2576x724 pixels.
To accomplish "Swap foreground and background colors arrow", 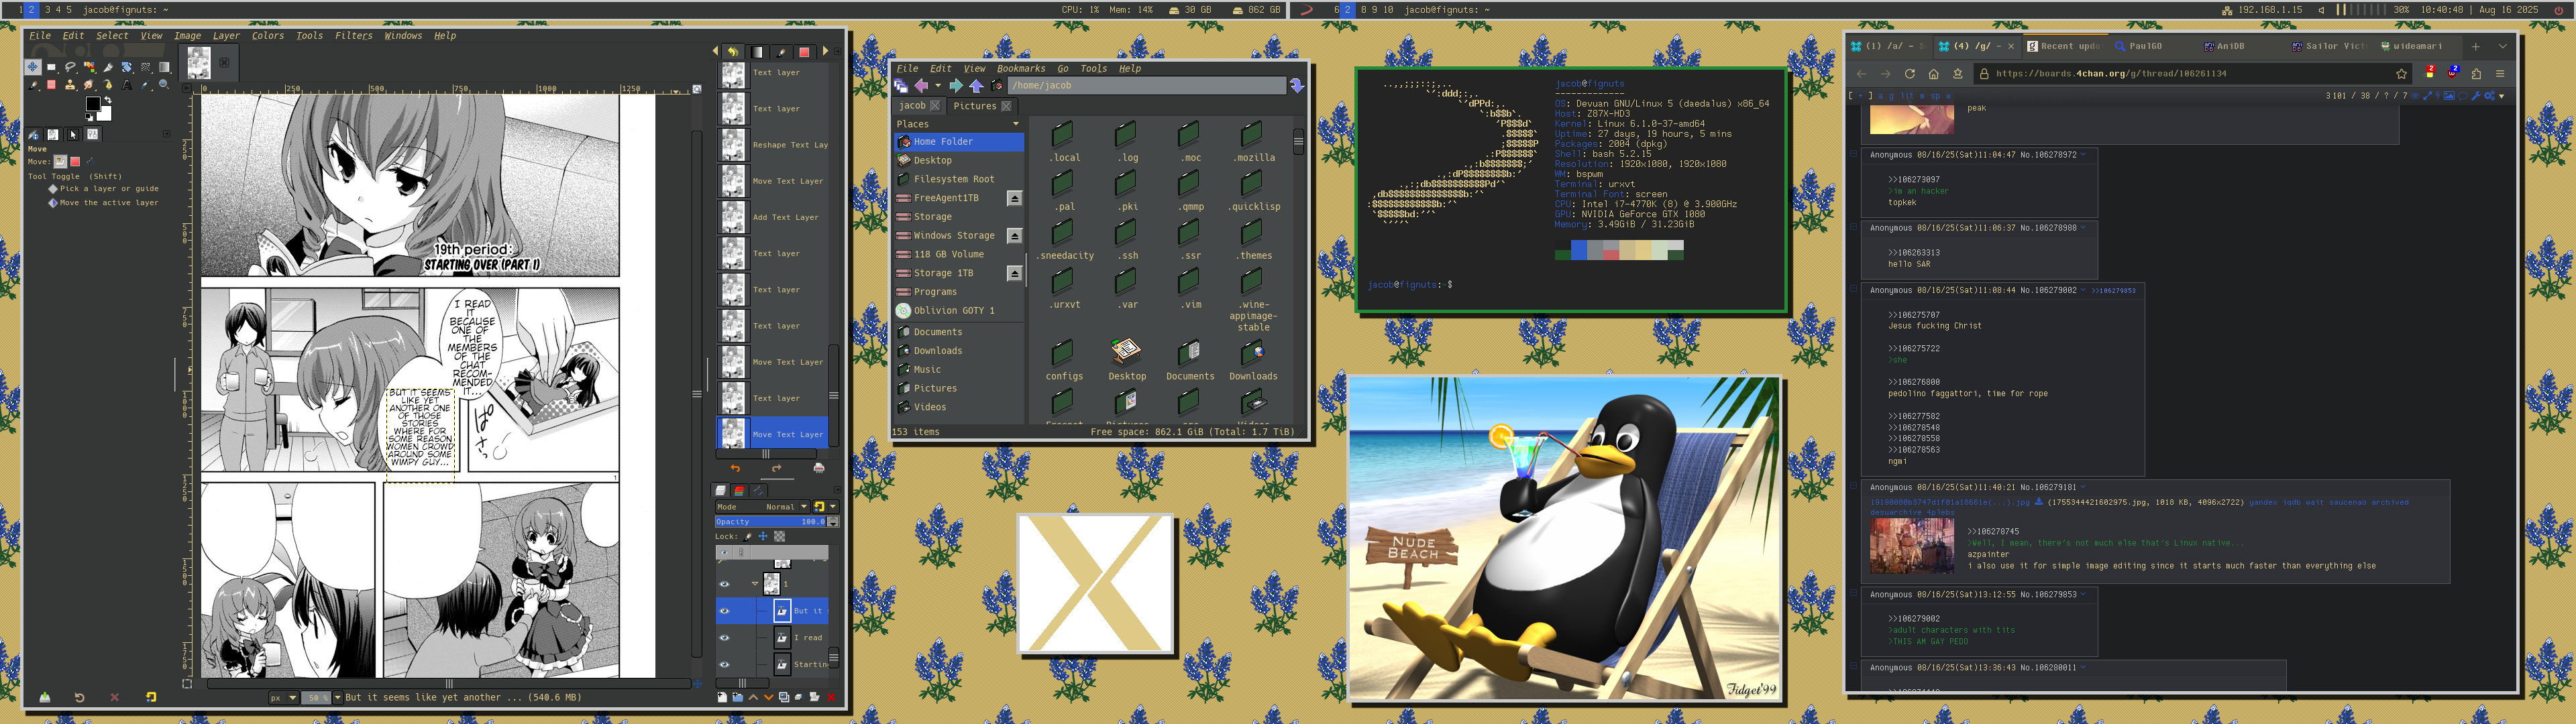I will coord(108,100).
